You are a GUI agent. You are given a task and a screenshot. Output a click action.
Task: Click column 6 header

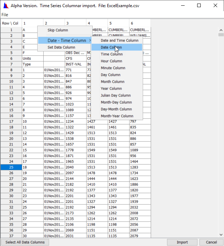pyautogui.click(x=140, y=23)
